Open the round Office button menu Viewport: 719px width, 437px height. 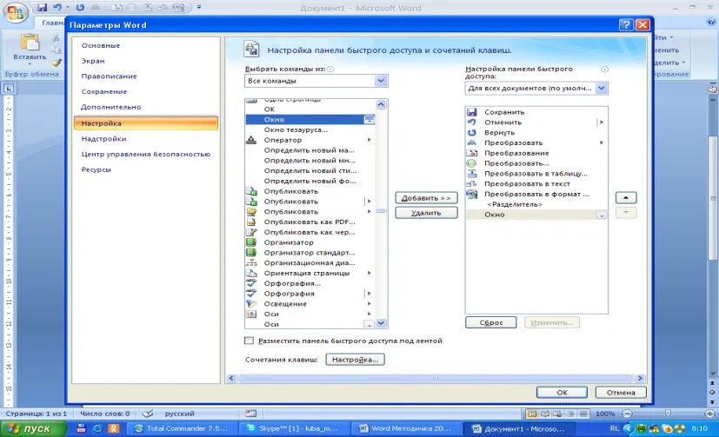[x=16, y=13]
